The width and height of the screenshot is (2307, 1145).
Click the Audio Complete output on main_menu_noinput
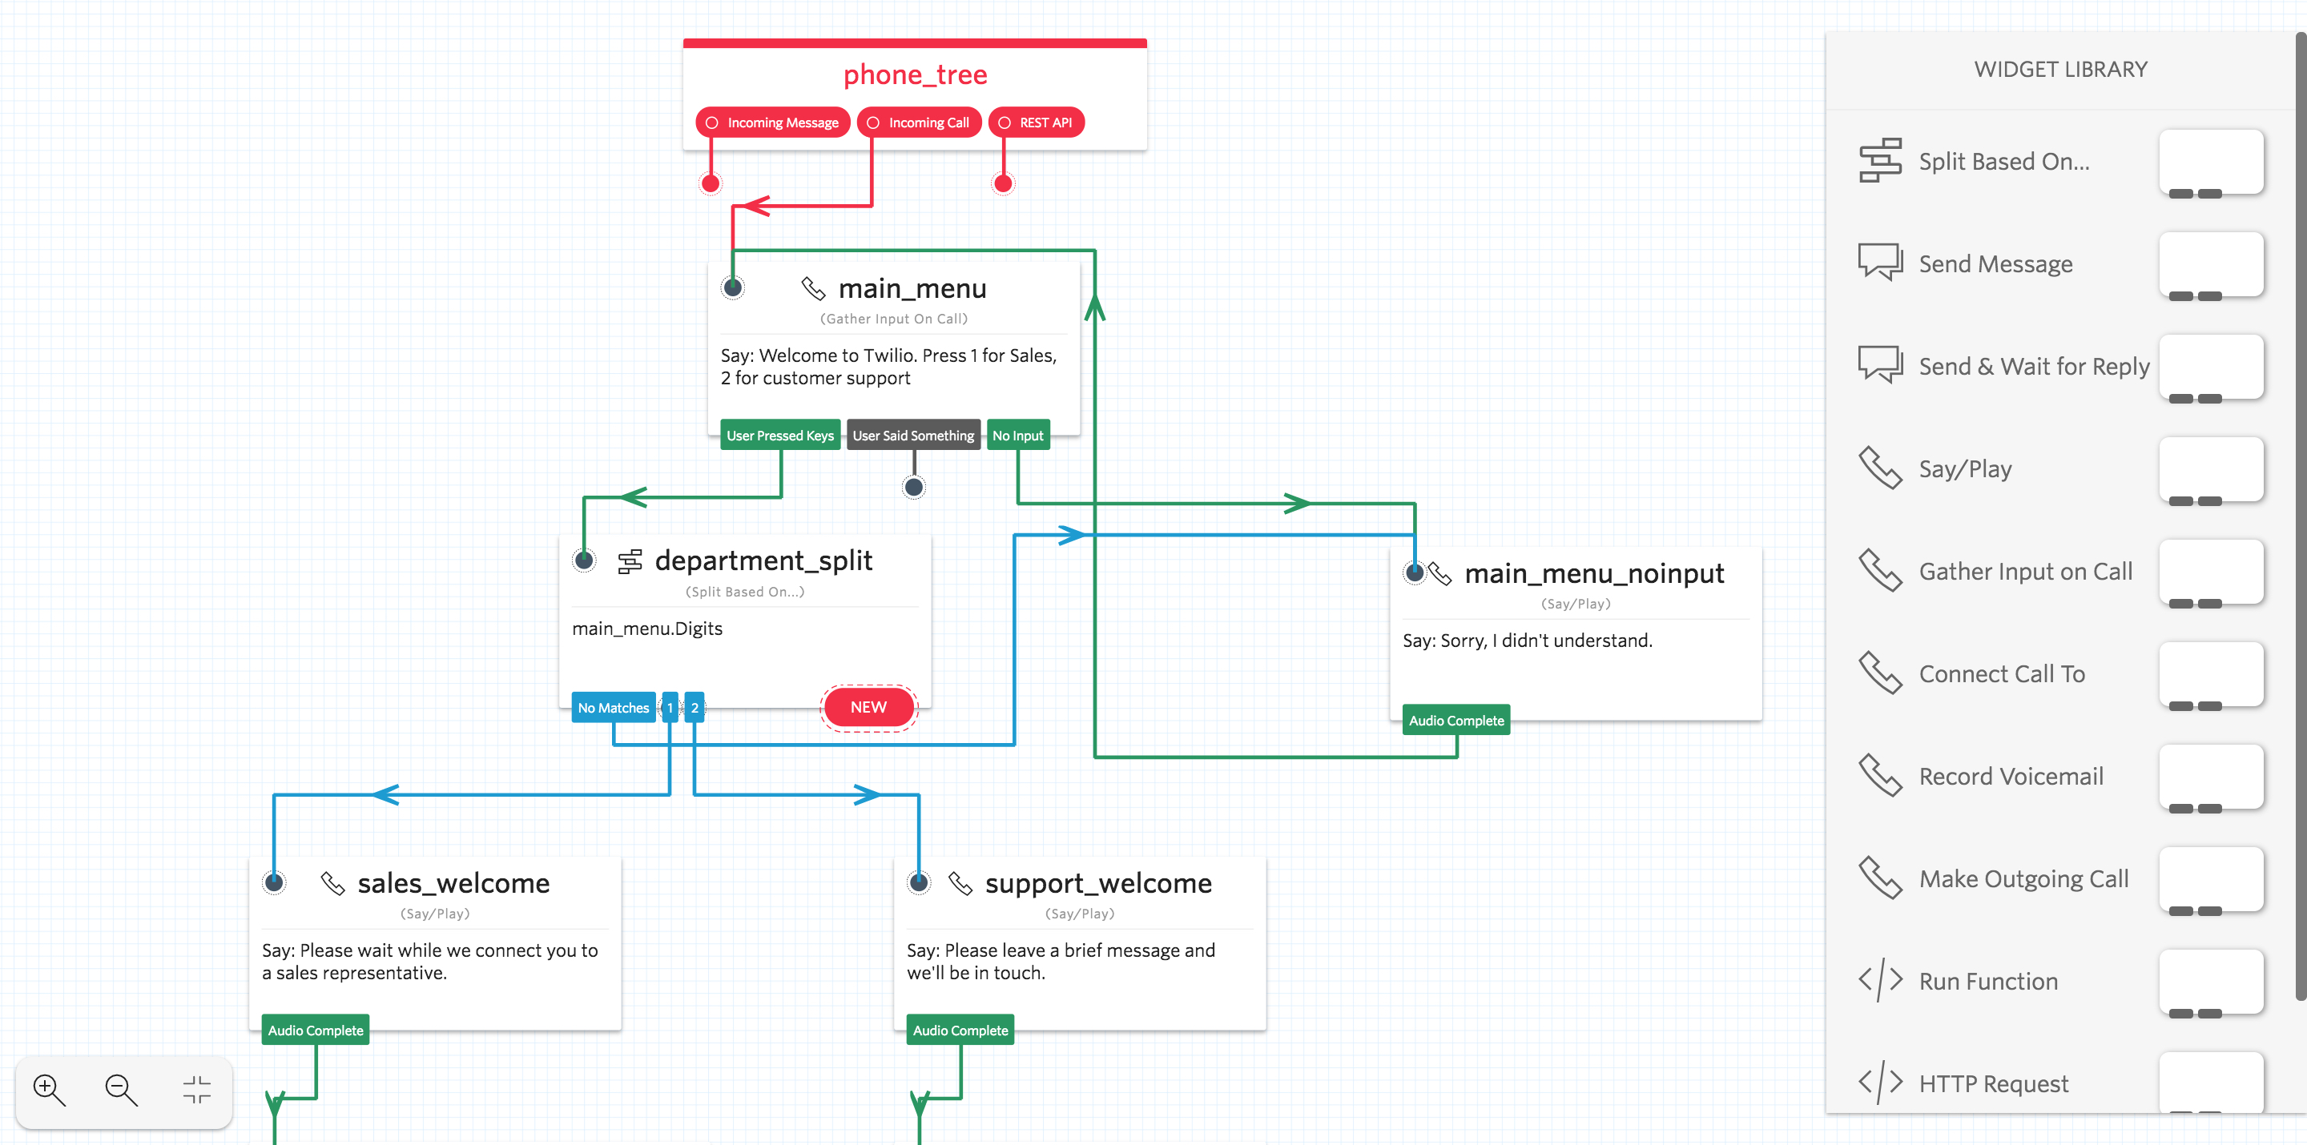pyautogui.click(x=1454, y=719)
